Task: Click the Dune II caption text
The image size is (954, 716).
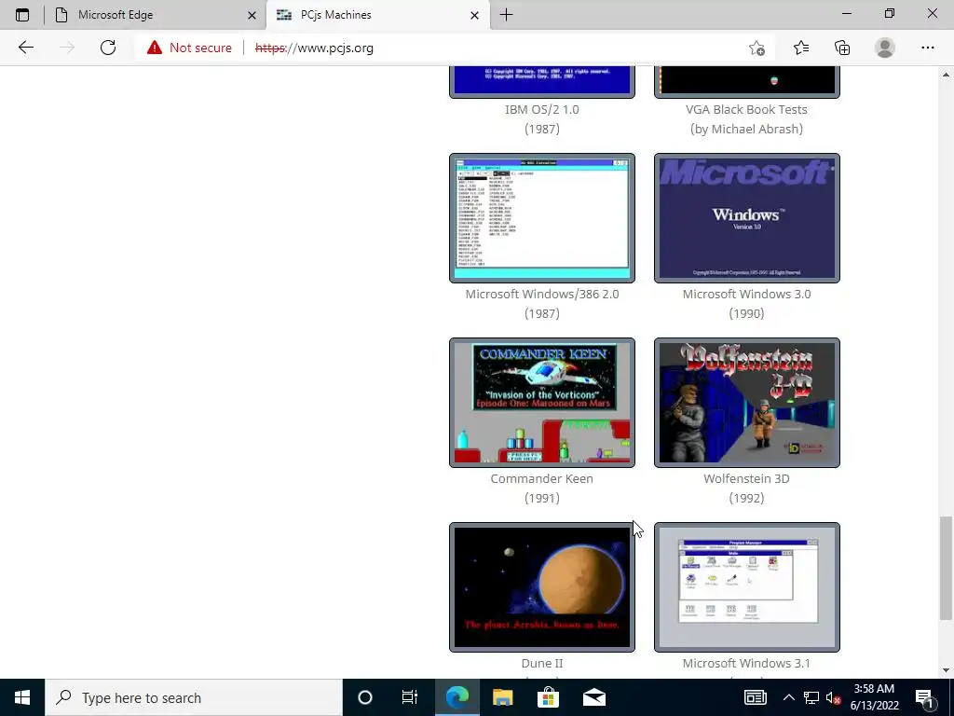Action: pyautogui.click(x=542, y=663)
